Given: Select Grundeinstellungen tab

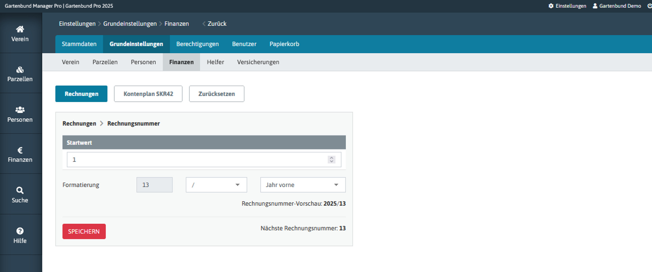Looking at the screenshot, I should 136,44.
